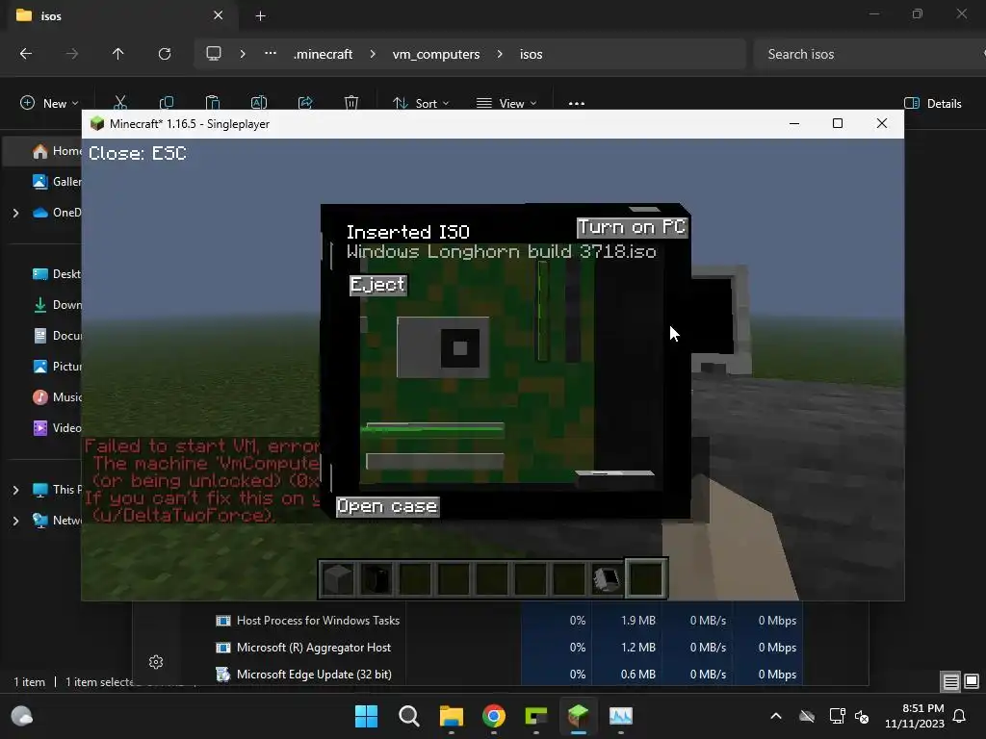Open Pictures in quick access
986x739 pixels.
(57, 367)
